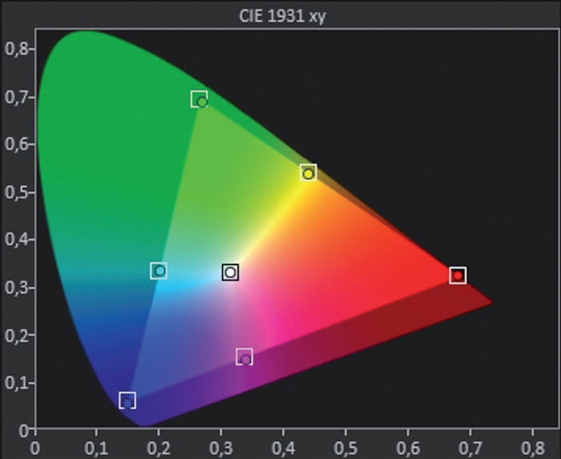Click the 0,1 label on horizontal axis

(96, 445)
